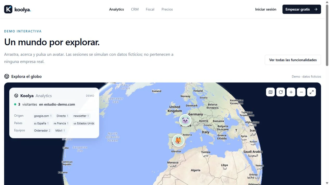The width and height of the screenshot is (329, 185).
Task: Open the Precios nav item
Action: click(167, 9)
